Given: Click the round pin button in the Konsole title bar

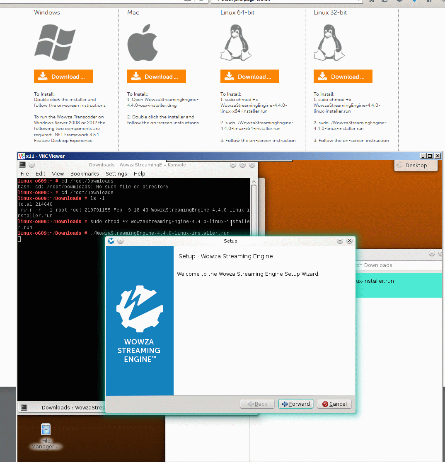Looking at the screenshot, I should [x=32, y=165].
